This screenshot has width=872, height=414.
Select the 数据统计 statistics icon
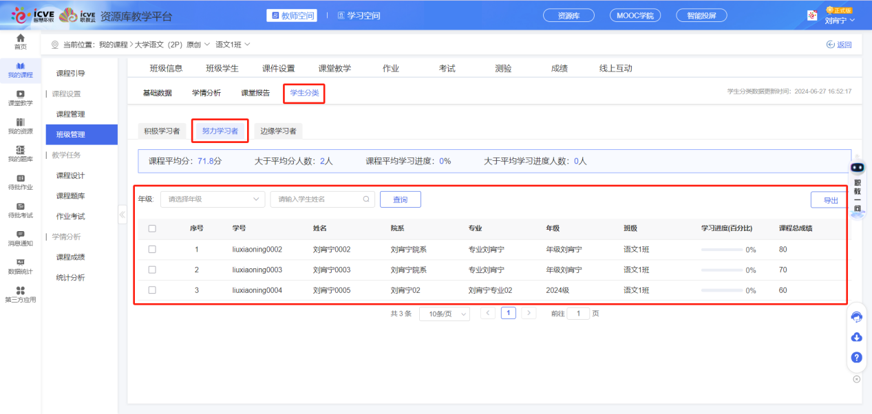click(21, 265)
